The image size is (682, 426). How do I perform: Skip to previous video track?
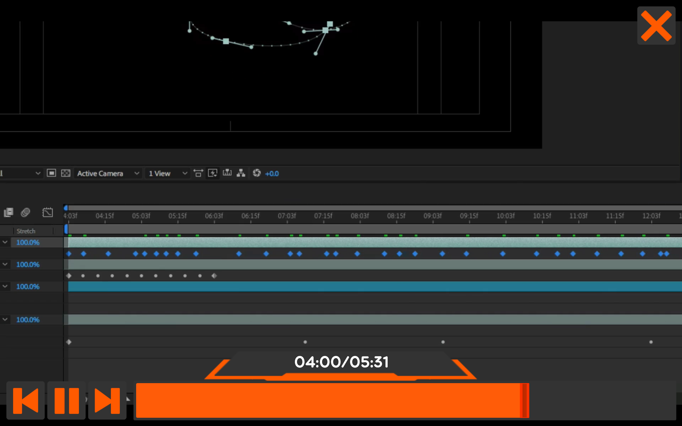(x=25, y=400)
